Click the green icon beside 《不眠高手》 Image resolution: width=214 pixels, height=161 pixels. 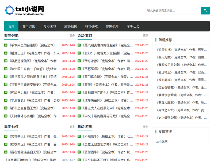pyautogui.click(x=79, y=136)
